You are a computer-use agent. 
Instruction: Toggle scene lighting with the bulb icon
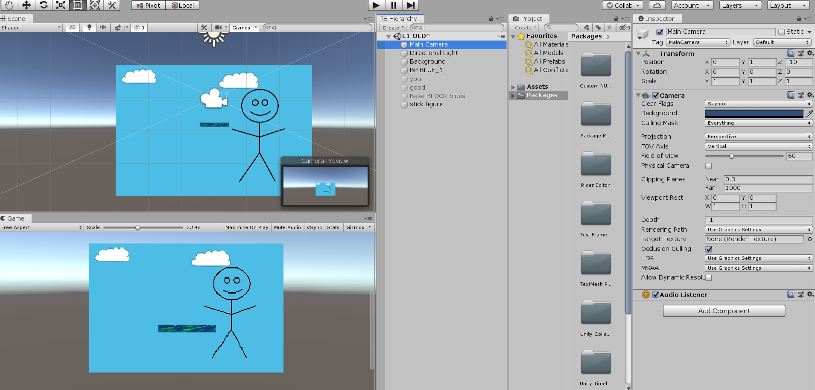[89, 27]
